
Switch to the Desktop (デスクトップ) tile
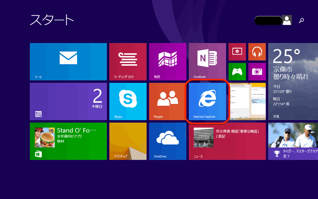tap(128, 141)
